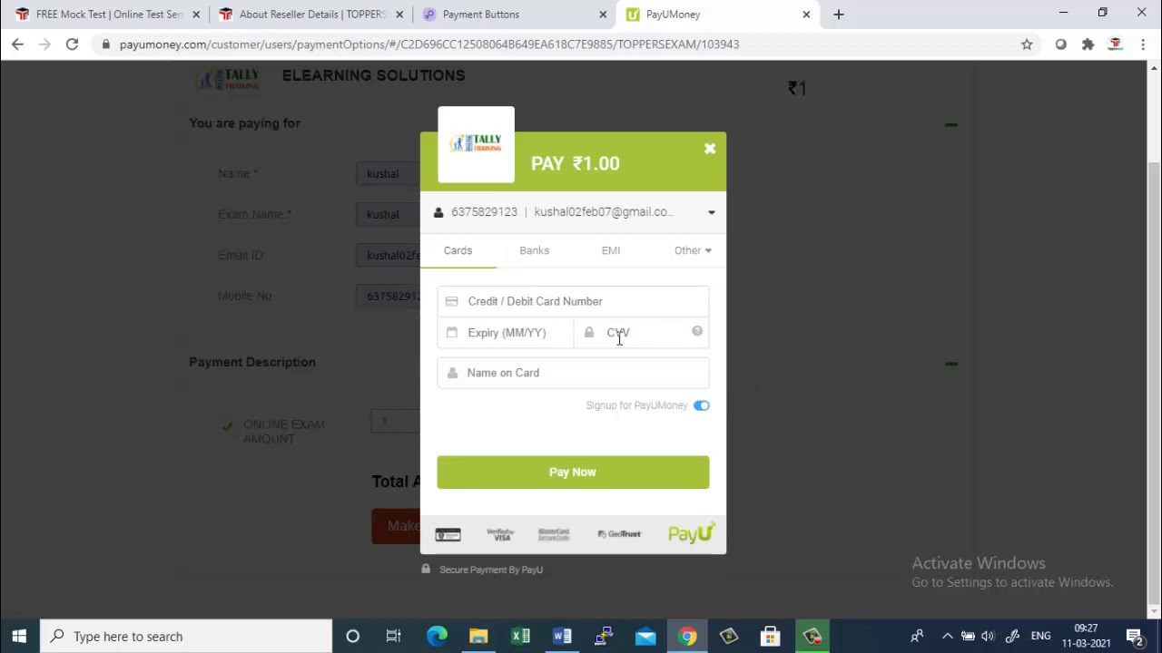The height and width of the screenshot is (653, 1162).
Task: Click the 'Type here to search' taskbar box
Action: [187, 637]
